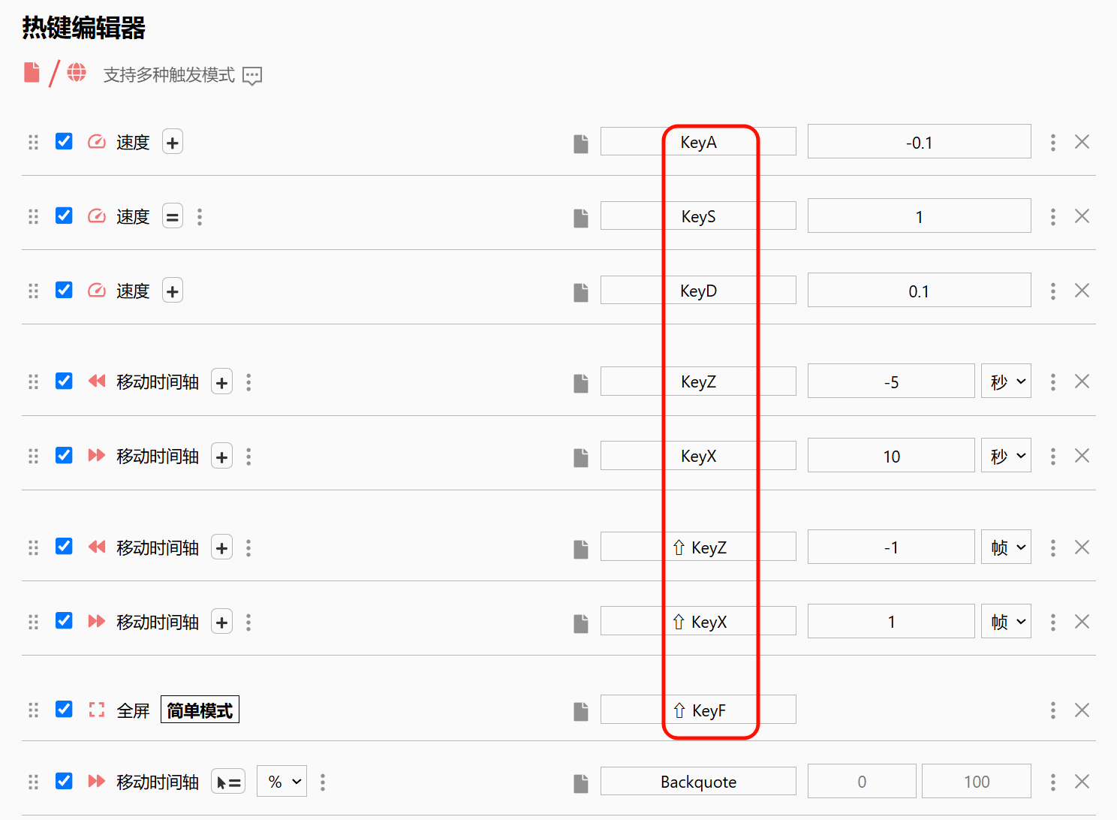Screen dimensions: 1117x820
Task: Open the unit dropdown on KeyZ -5 row
Action: (1005, 381)
